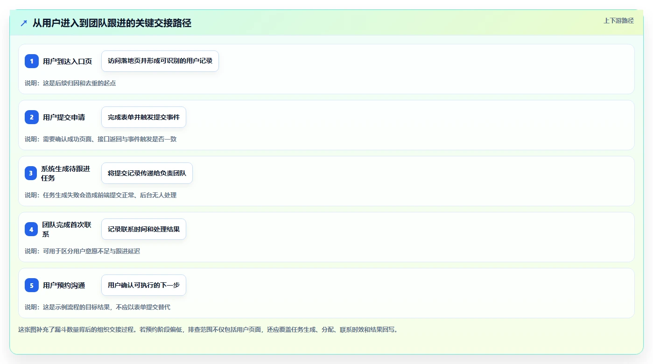Click the 用户确认可执行的下一步 chip
Viewport: 653px width, 364px height.
144,285
